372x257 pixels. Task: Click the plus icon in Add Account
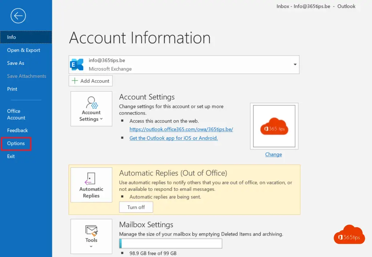click(75, 81)
